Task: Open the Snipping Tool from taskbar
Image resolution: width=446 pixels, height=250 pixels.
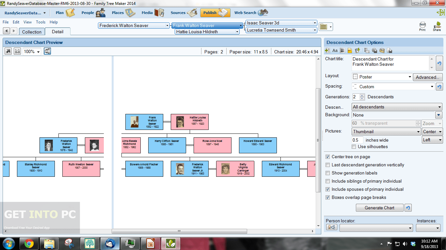Action: (x=69, y=243)
